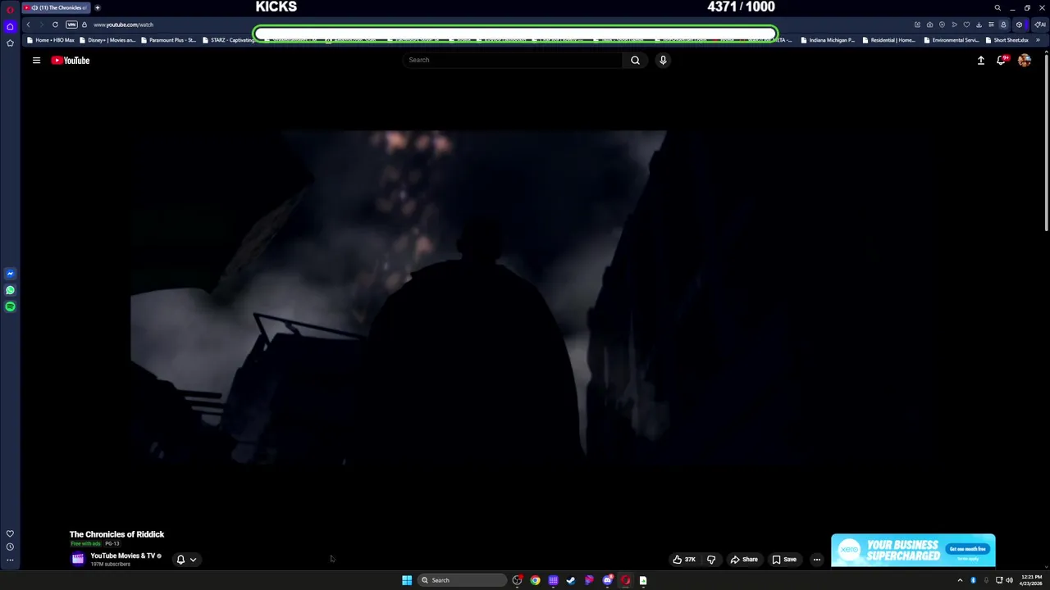1050x590 pixels.
Task: Open the Environmental Servi... bookmark
Action: point(951,40)
